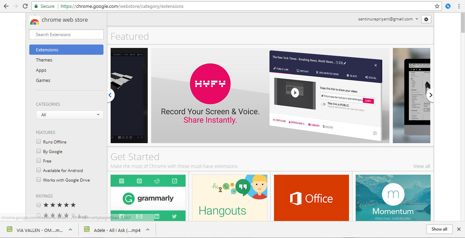Screen dimensions: 465x238
Task: Click the MP4 file icon for VIA VALLEN
Action: point(10,229)
